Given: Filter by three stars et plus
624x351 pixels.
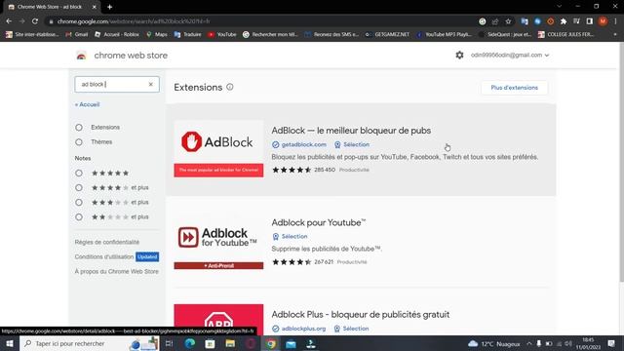Looking at the screenshot, I should point(79,202).
